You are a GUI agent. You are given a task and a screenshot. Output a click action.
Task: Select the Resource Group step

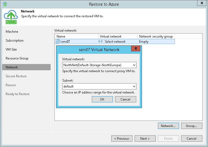click(x=17, y=58)
